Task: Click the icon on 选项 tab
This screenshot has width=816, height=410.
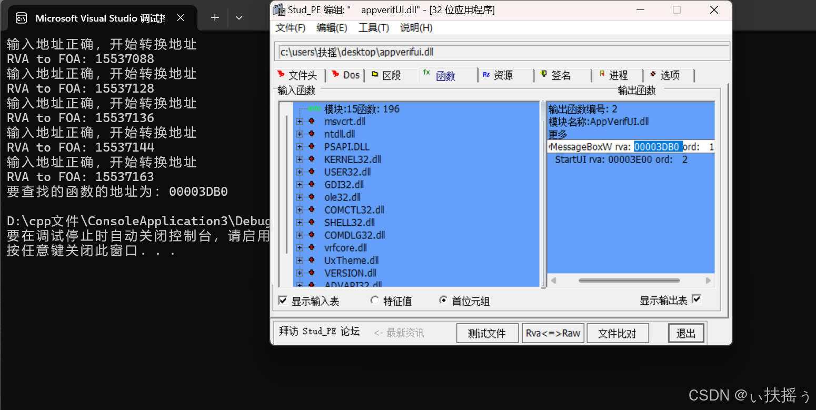Action: [653, 75]
